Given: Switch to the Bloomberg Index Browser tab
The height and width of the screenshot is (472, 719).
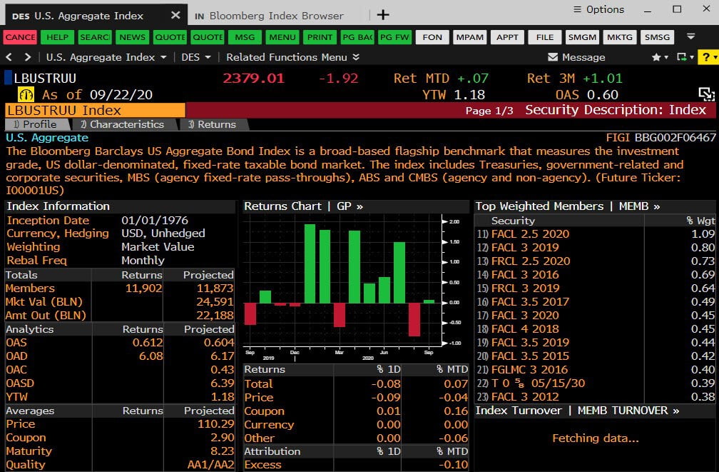Looking at the screenshot, I should pyautogui.click(x=269, y=16).
